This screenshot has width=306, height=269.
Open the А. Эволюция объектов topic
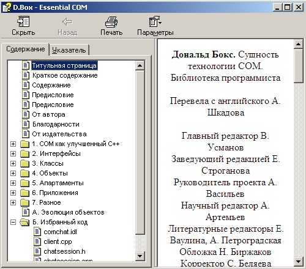pyautogui.click(x=68, y=212)
